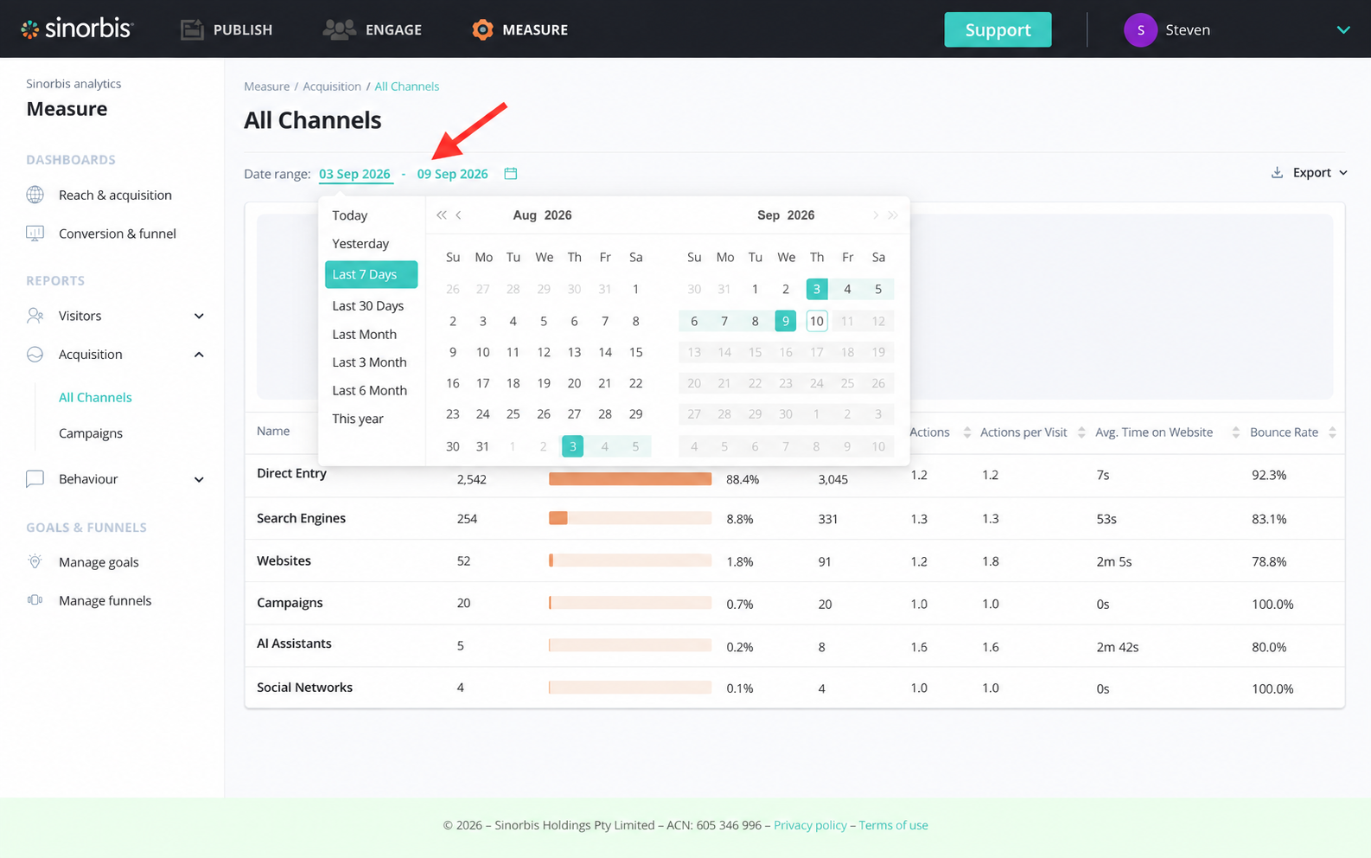Click the 2m 42s average time value
Viewport: 1371px width, 858px height.
coord(1117,647)
